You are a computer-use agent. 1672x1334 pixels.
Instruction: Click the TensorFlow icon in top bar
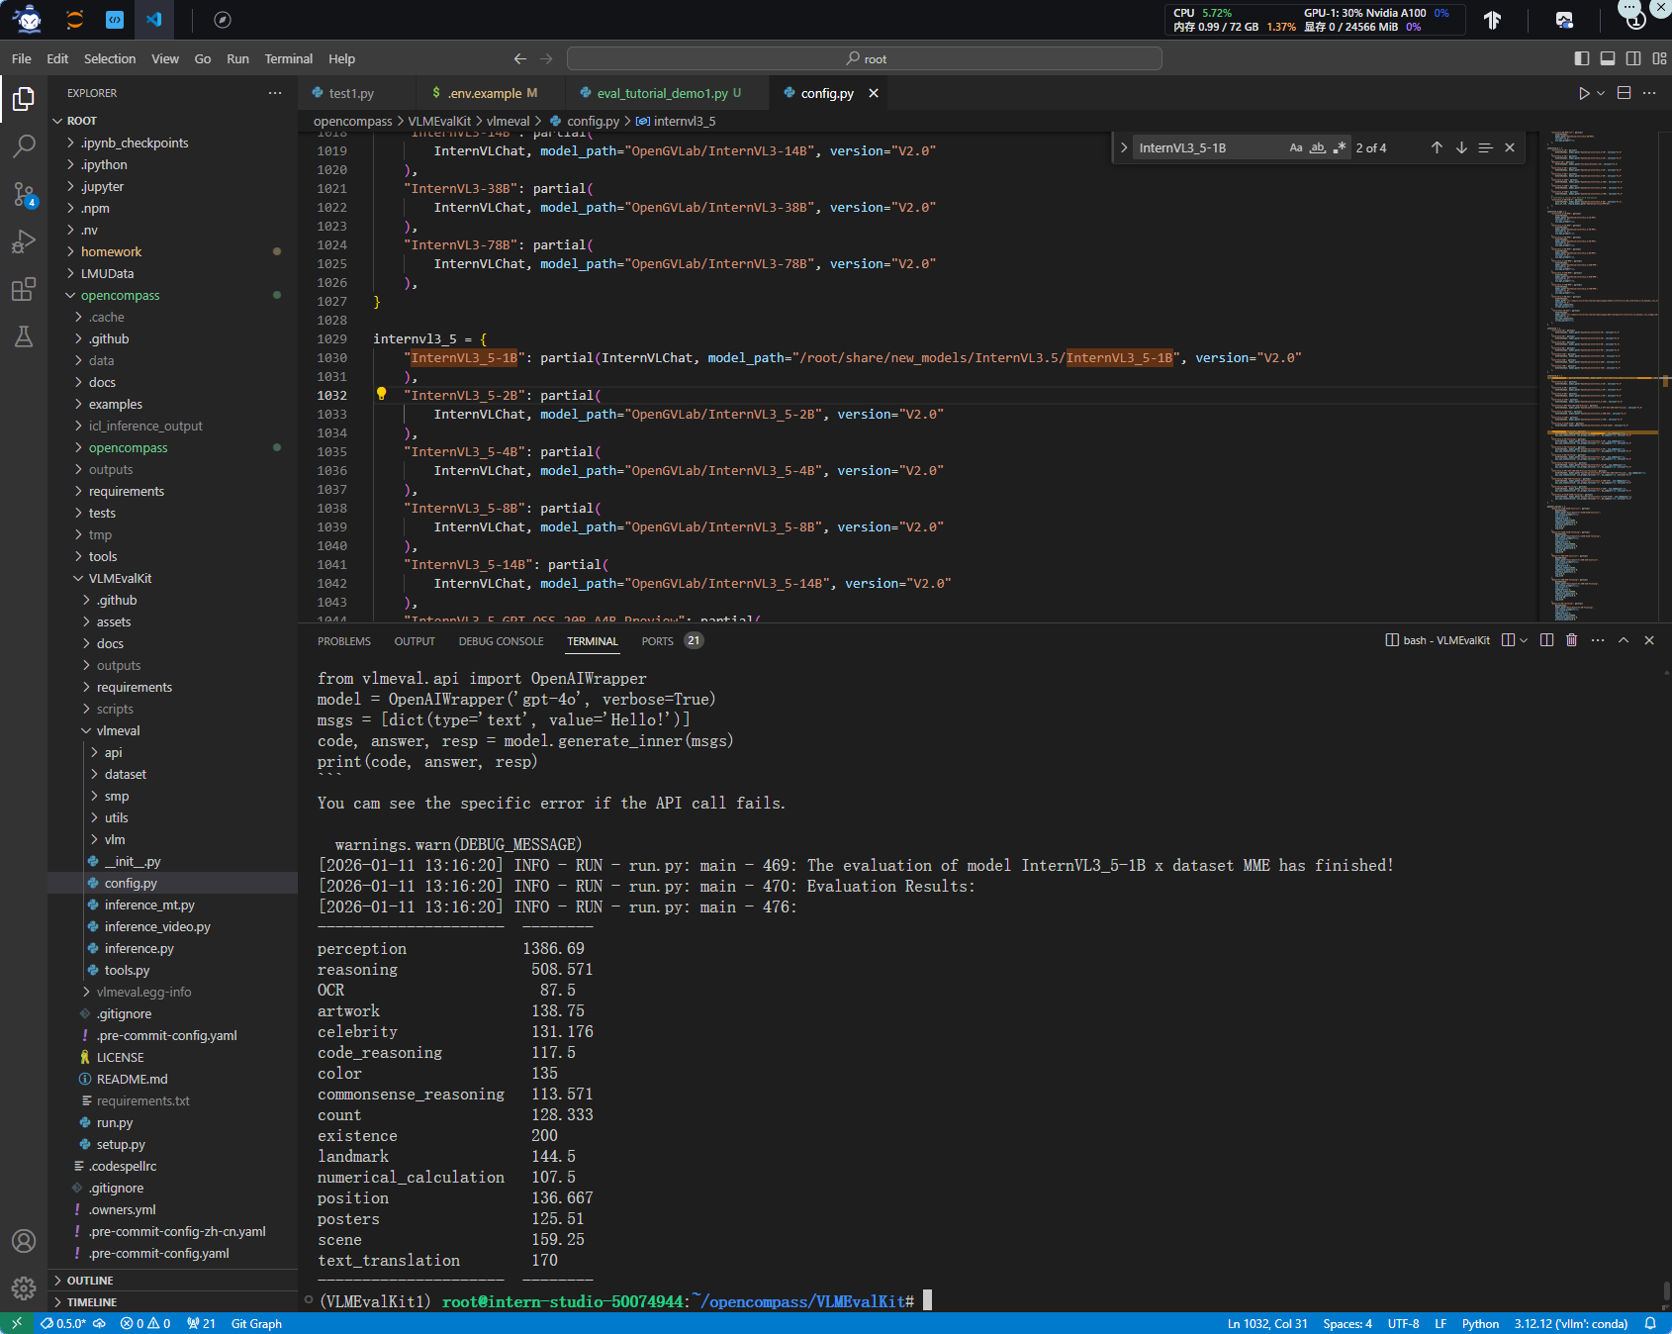[x=1493, y=20]
